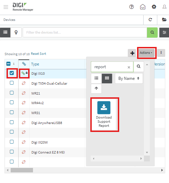Toggle the select-all header checkbox
Screen dimensions: 169x183
[x=9, y=64]
